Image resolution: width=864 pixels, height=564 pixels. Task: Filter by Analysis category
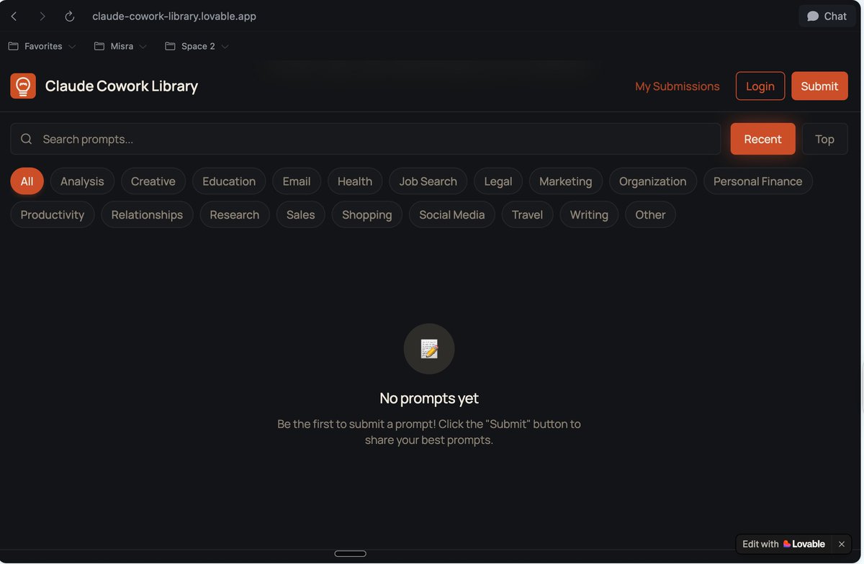click(x=82, y=181)
